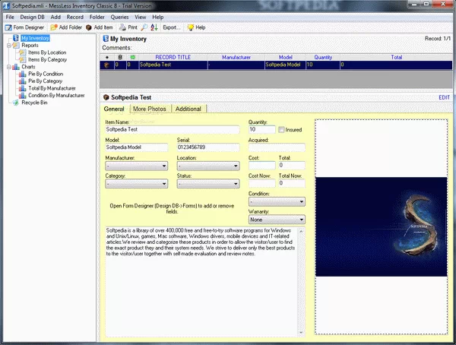Collapse the Reports tree node
The image size is (456, 345).
(x=8, y=45)
